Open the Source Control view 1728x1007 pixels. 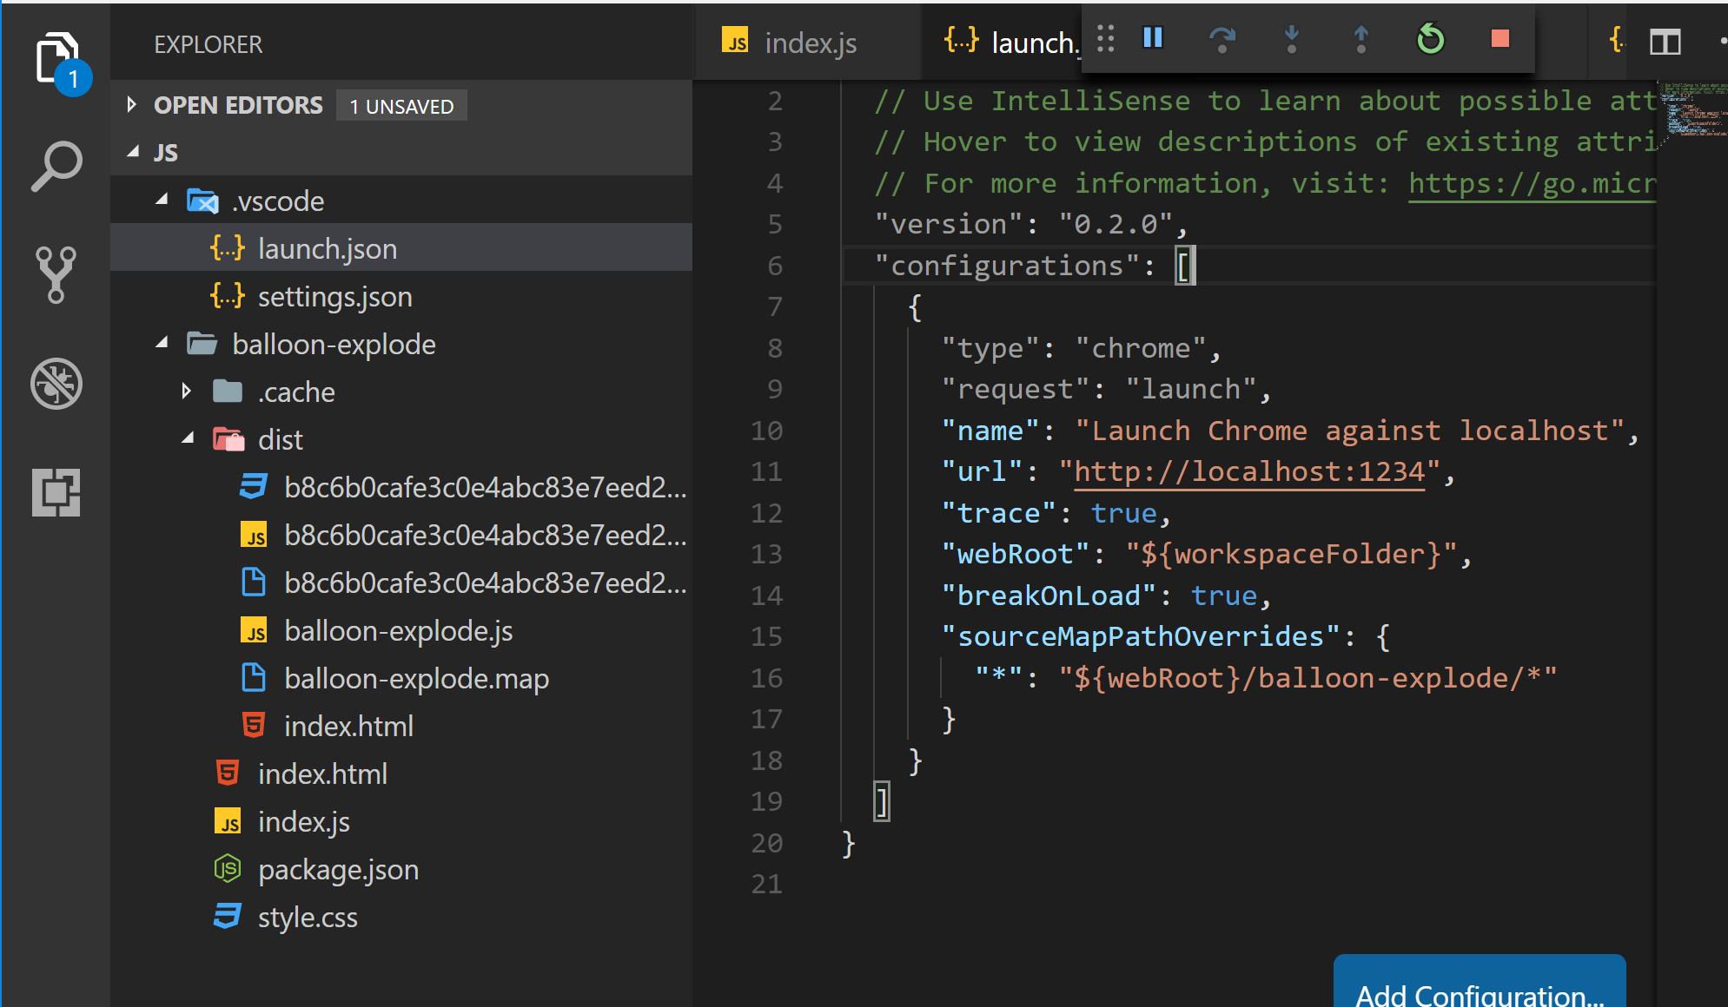click(56, 275)
